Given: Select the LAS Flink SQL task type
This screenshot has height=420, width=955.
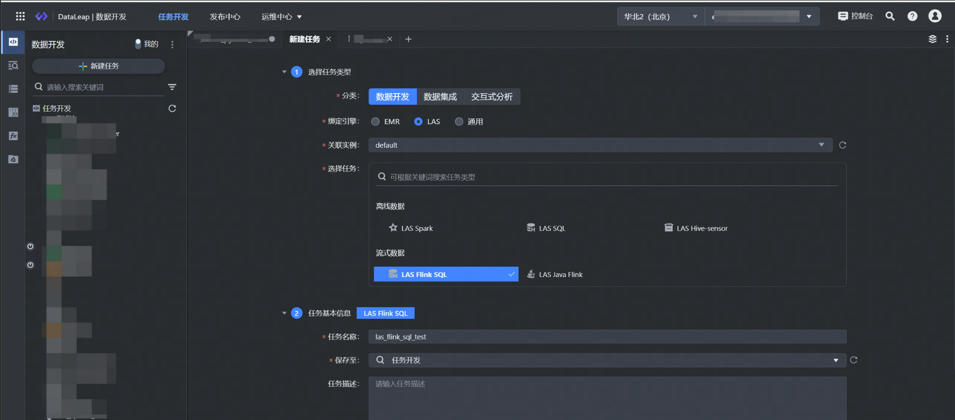Looking at the screenshot, I should pyautogui.click(x=446, y=274).
